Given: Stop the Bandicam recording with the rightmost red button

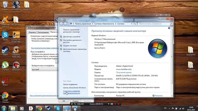Looking at the screenshot, I should (x=118, y=104).
